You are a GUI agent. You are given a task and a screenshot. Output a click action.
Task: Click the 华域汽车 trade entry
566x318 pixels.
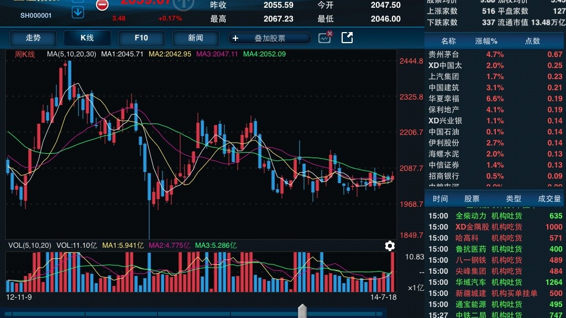[471, 282]
